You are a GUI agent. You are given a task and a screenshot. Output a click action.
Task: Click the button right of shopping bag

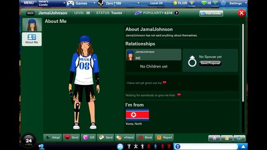point(239,138)
